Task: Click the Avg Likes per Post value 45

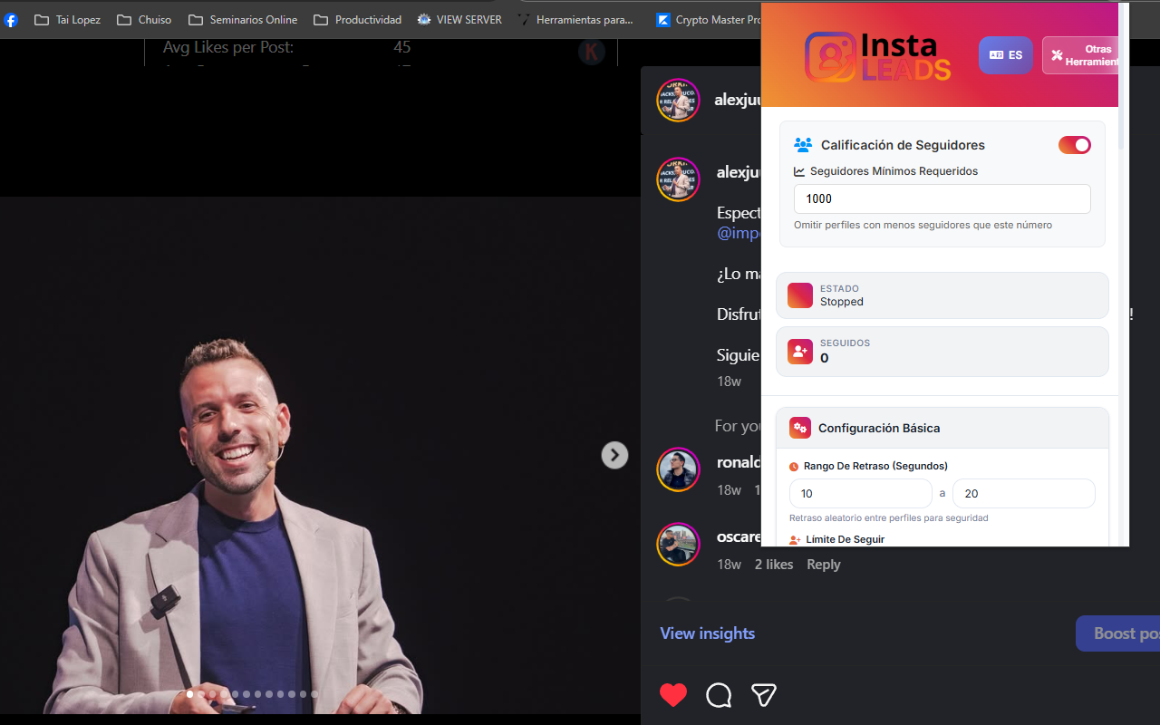Action: 402,47
